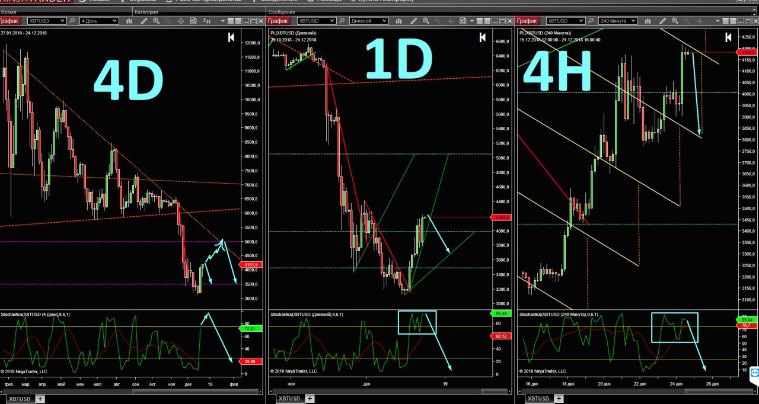Enable crosshair cursor in Дневной chart
This screenshot has width=759, height=404.
[450, 21]
